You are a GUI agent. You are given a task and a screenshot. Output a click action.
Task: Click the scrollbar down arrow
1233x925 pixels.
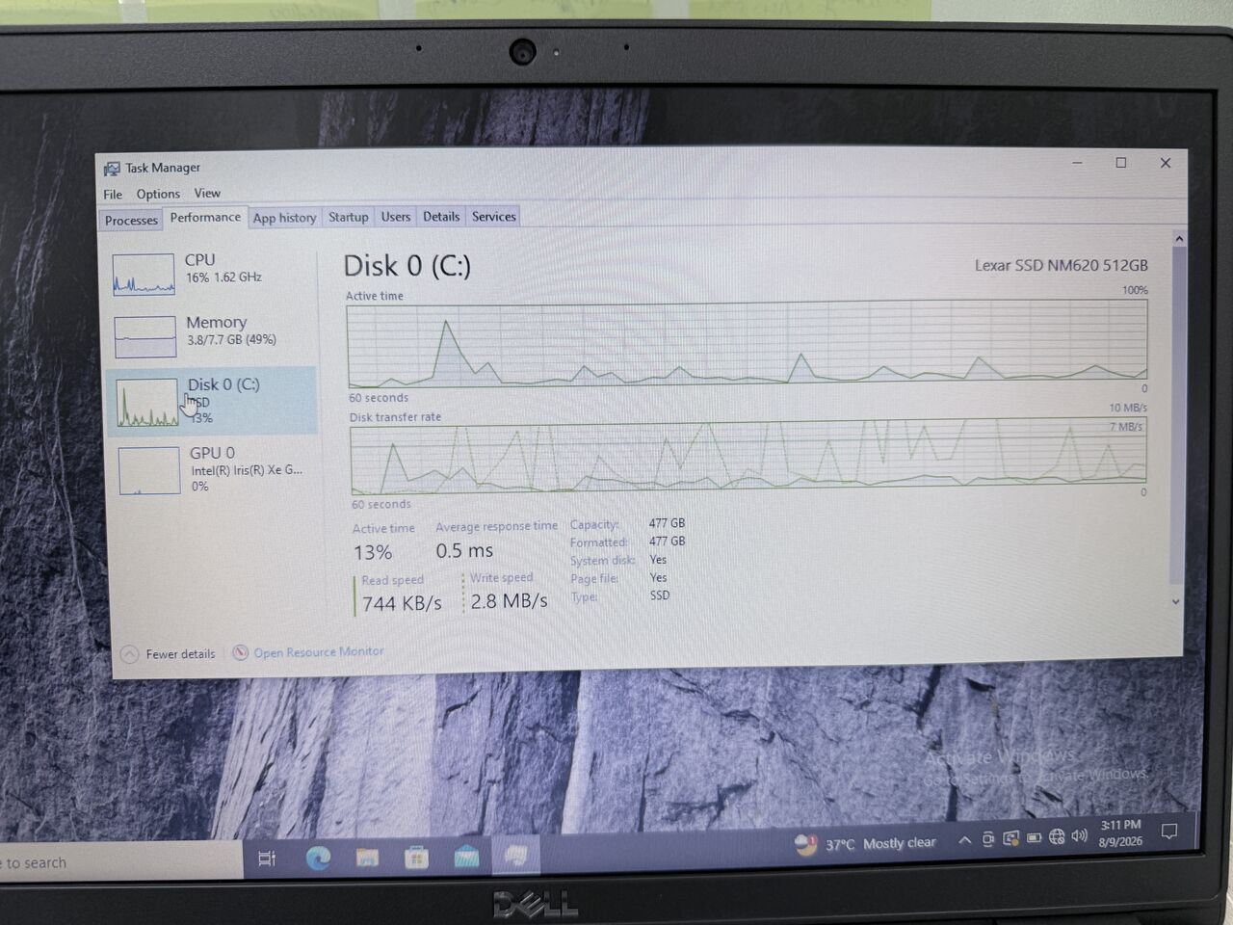[x=1175, y=601]
